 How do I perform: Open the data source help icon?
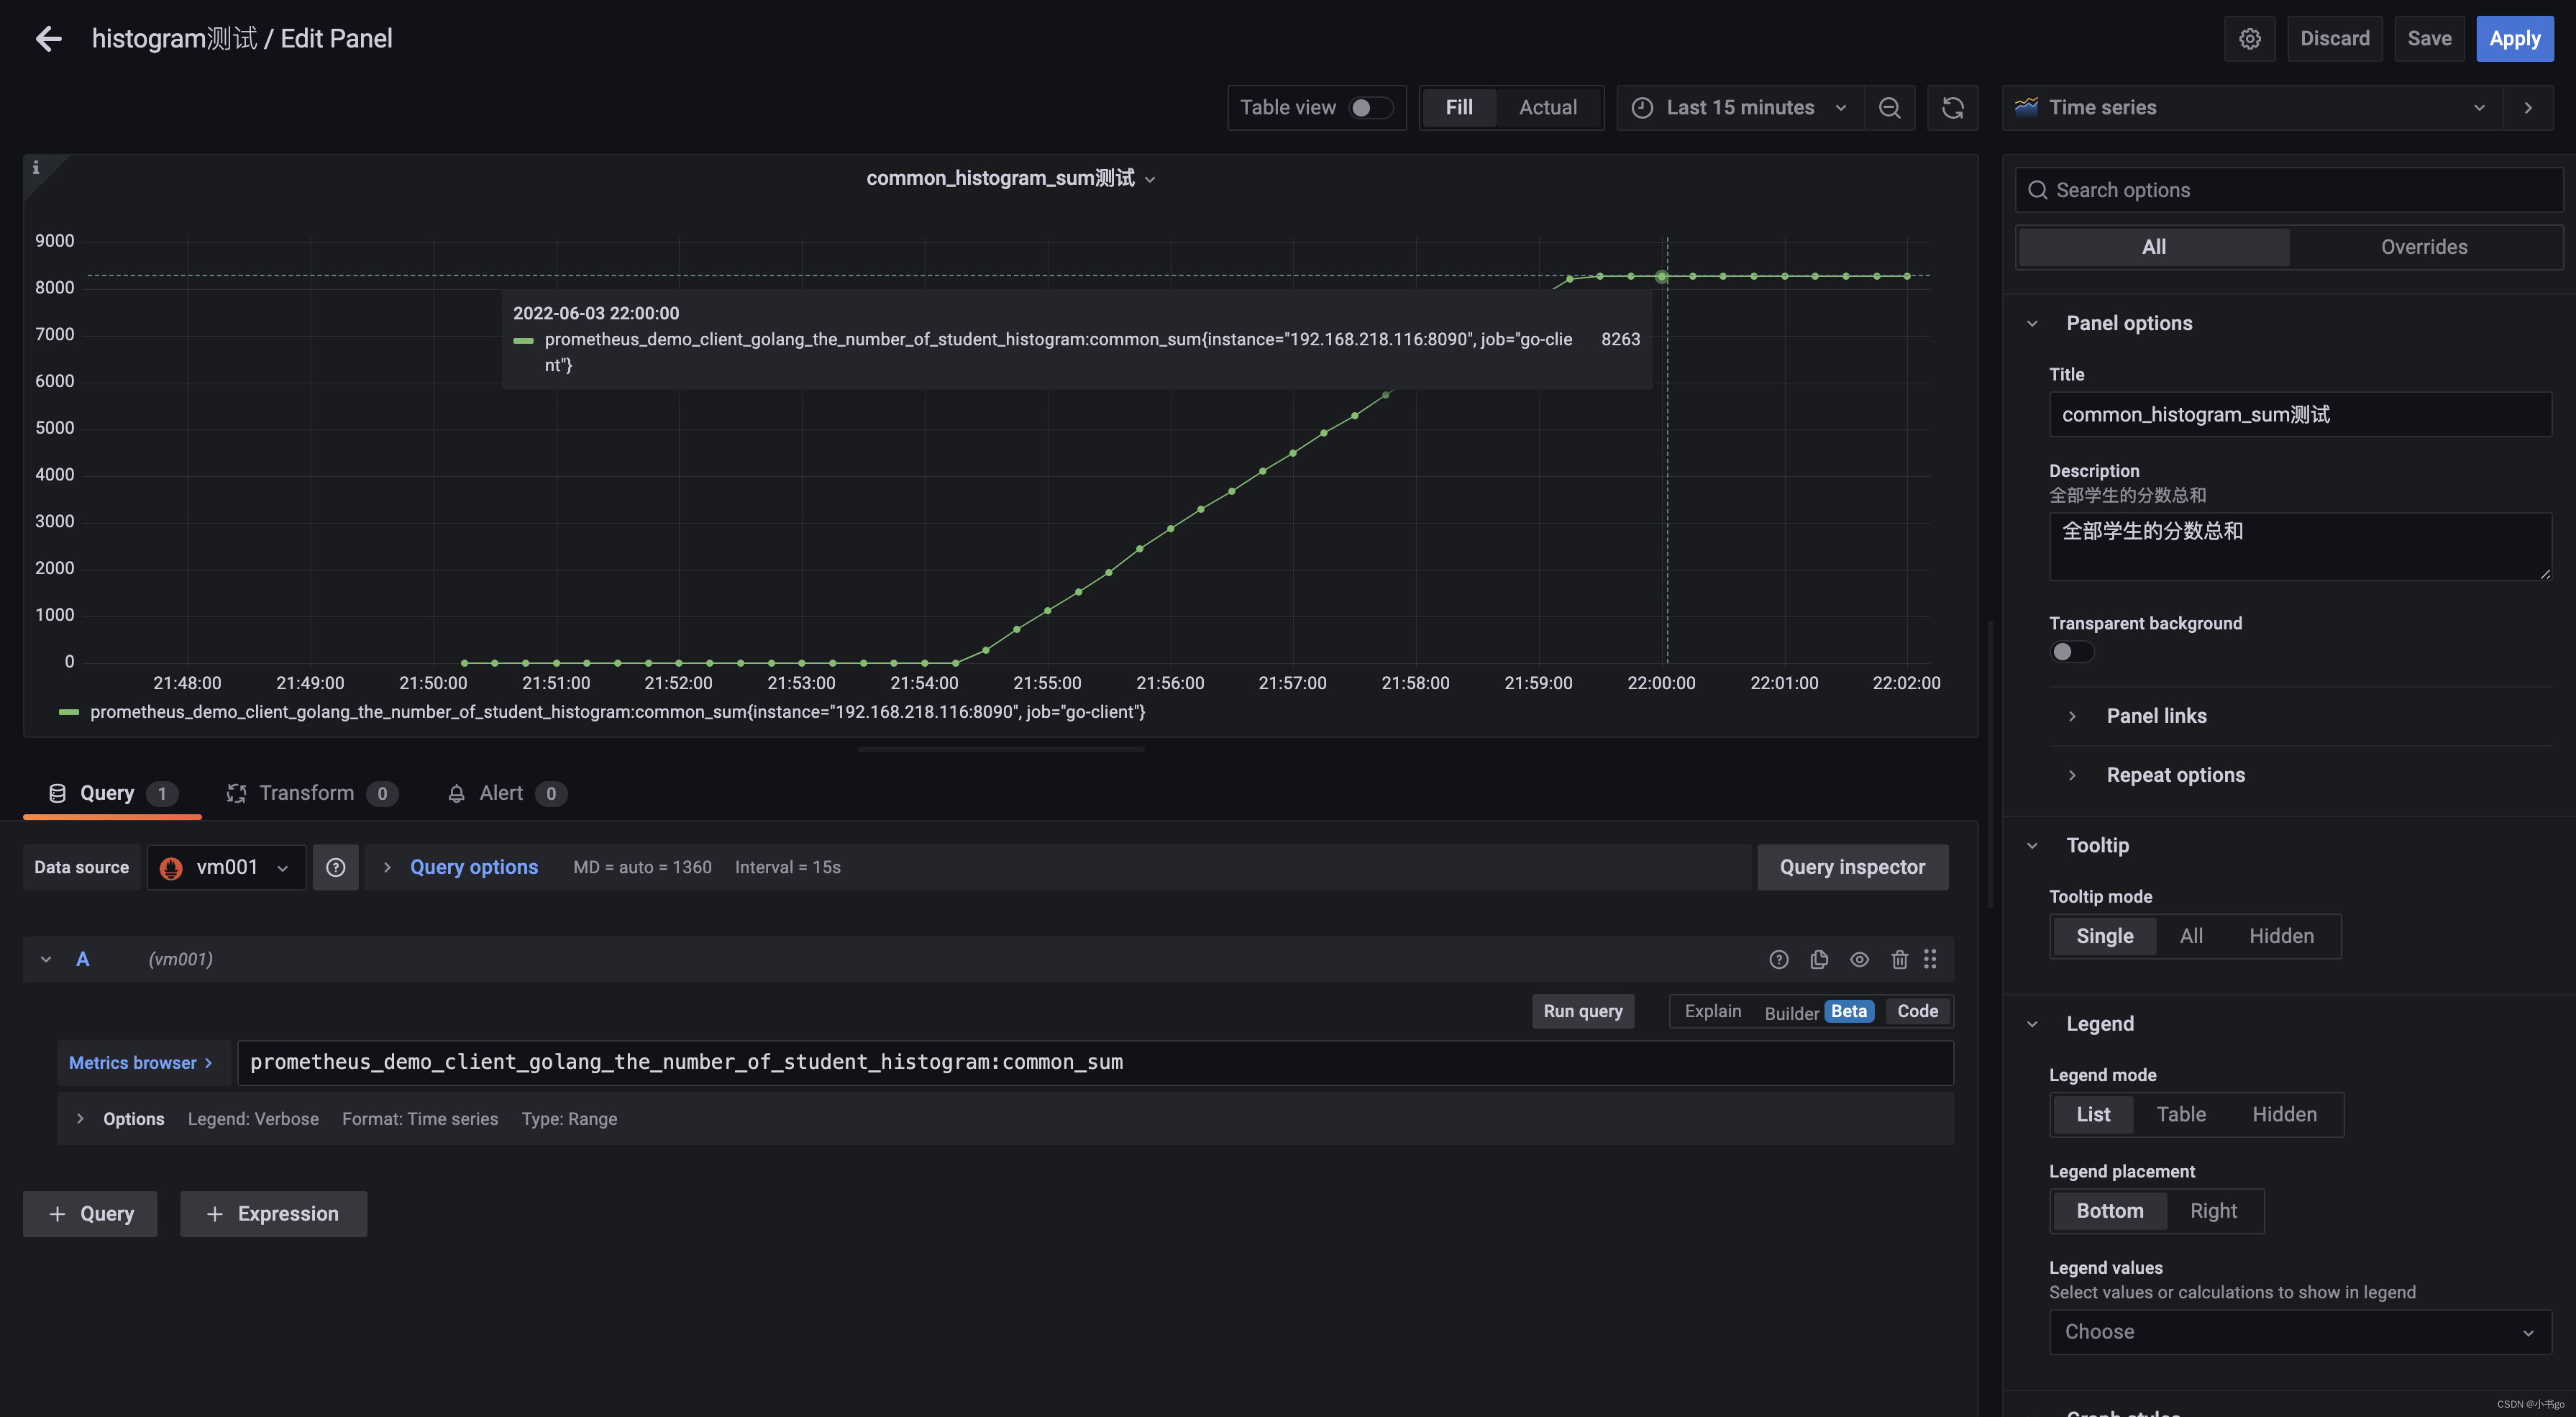(336, 867)
